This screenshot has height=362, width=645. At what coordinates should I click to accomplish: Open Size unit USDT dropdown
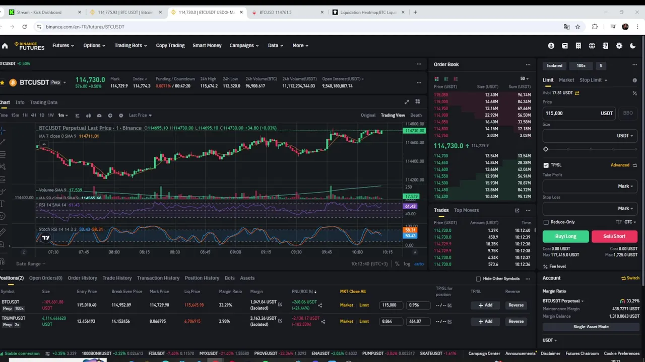pyautogui.click(x=625, y=136)
